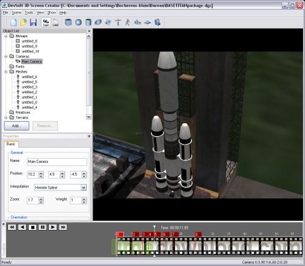Click the Weight value field

pos(76,200)
